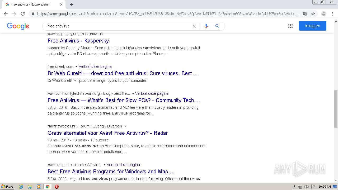Image resolution: width=338 pixels, height=190 pixels.
Task: Open the Windows Start button
Action: pyautogui.click(x=7, y=186)
